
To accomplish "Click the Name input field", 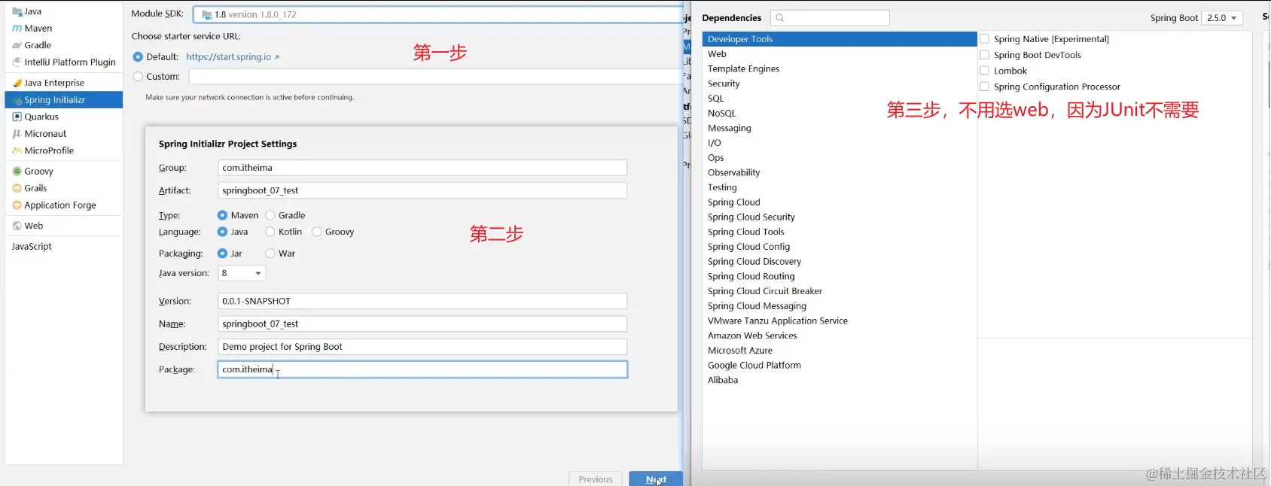I will [x=422, y=323].
